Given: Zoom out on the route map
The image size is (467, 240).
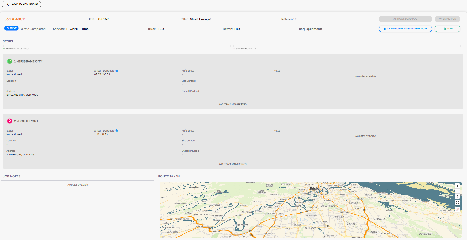Looking at the screenshot, I should (457, 191).
